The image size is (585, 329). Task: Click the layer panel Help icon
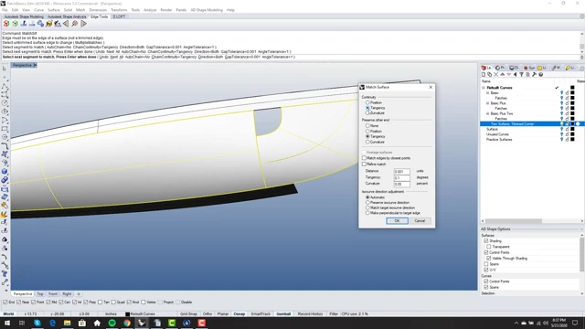540,75
